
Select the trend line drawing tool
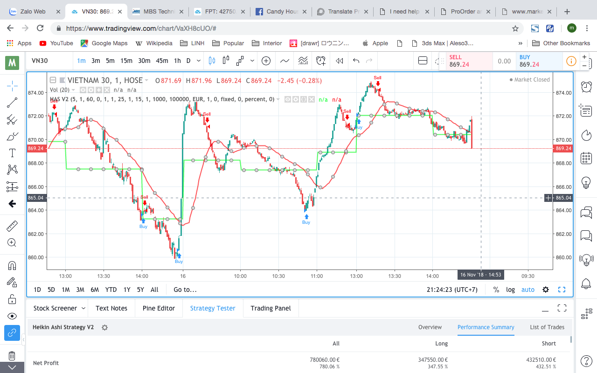(x=12, y=103)
